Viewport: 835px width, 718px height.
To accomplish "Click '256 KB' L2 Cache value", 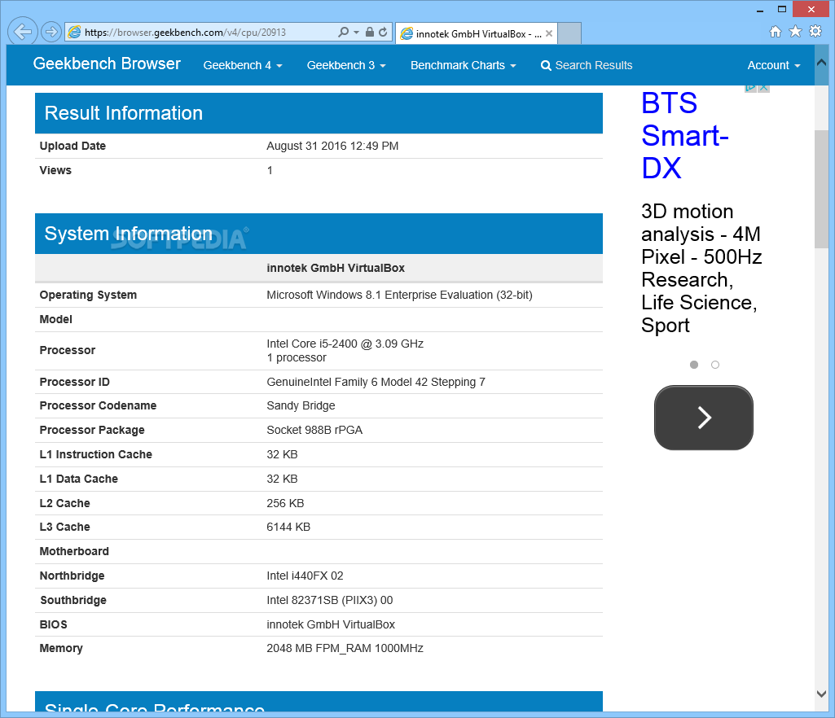I will pyautogui.click(x=285, y=504).
